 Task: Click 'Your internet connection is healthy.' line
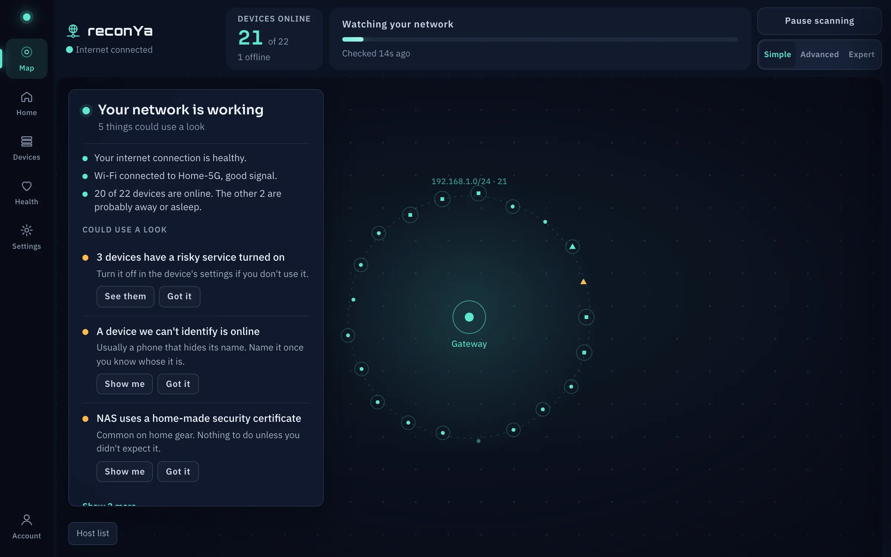(x=170, y=158)
